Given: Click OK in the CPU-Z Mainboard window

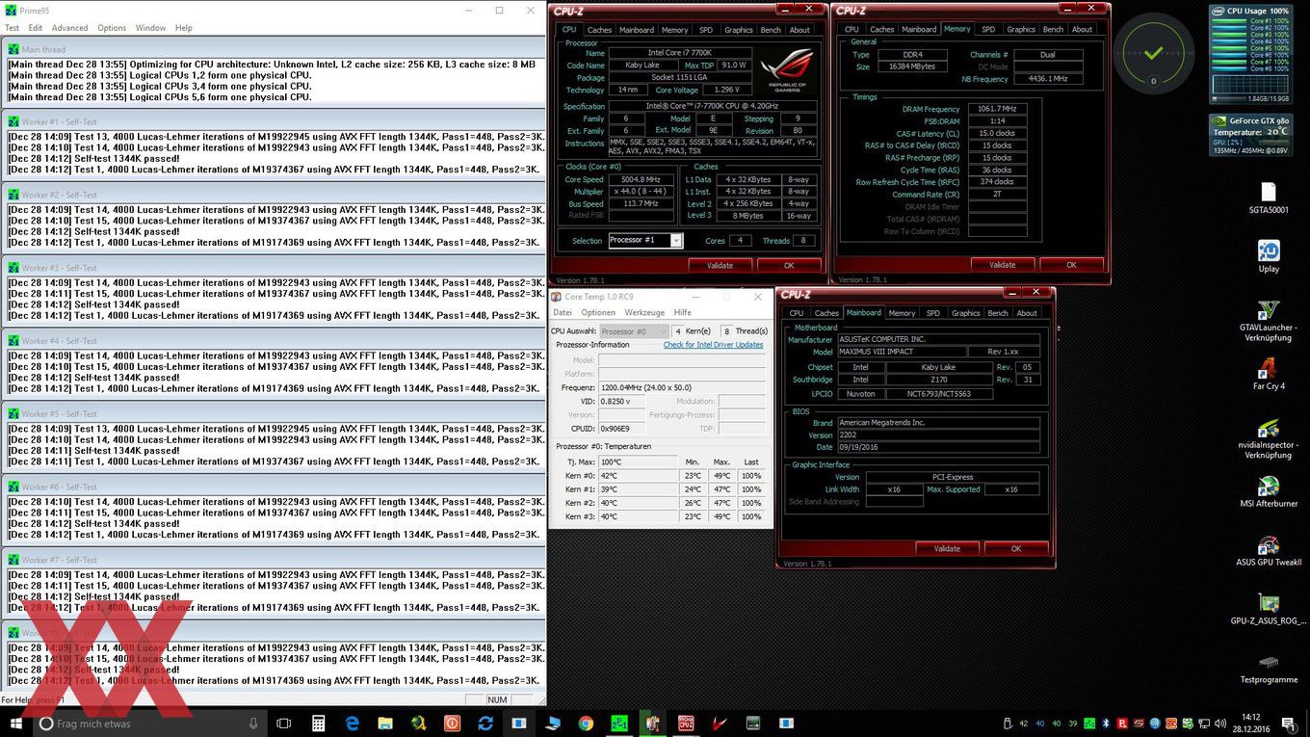Looking at the screenshot, I should click(x=1016, y=549).
